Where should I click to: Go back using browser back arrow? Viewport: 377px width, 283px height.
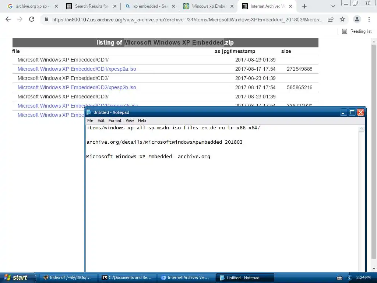pos(8,19)
